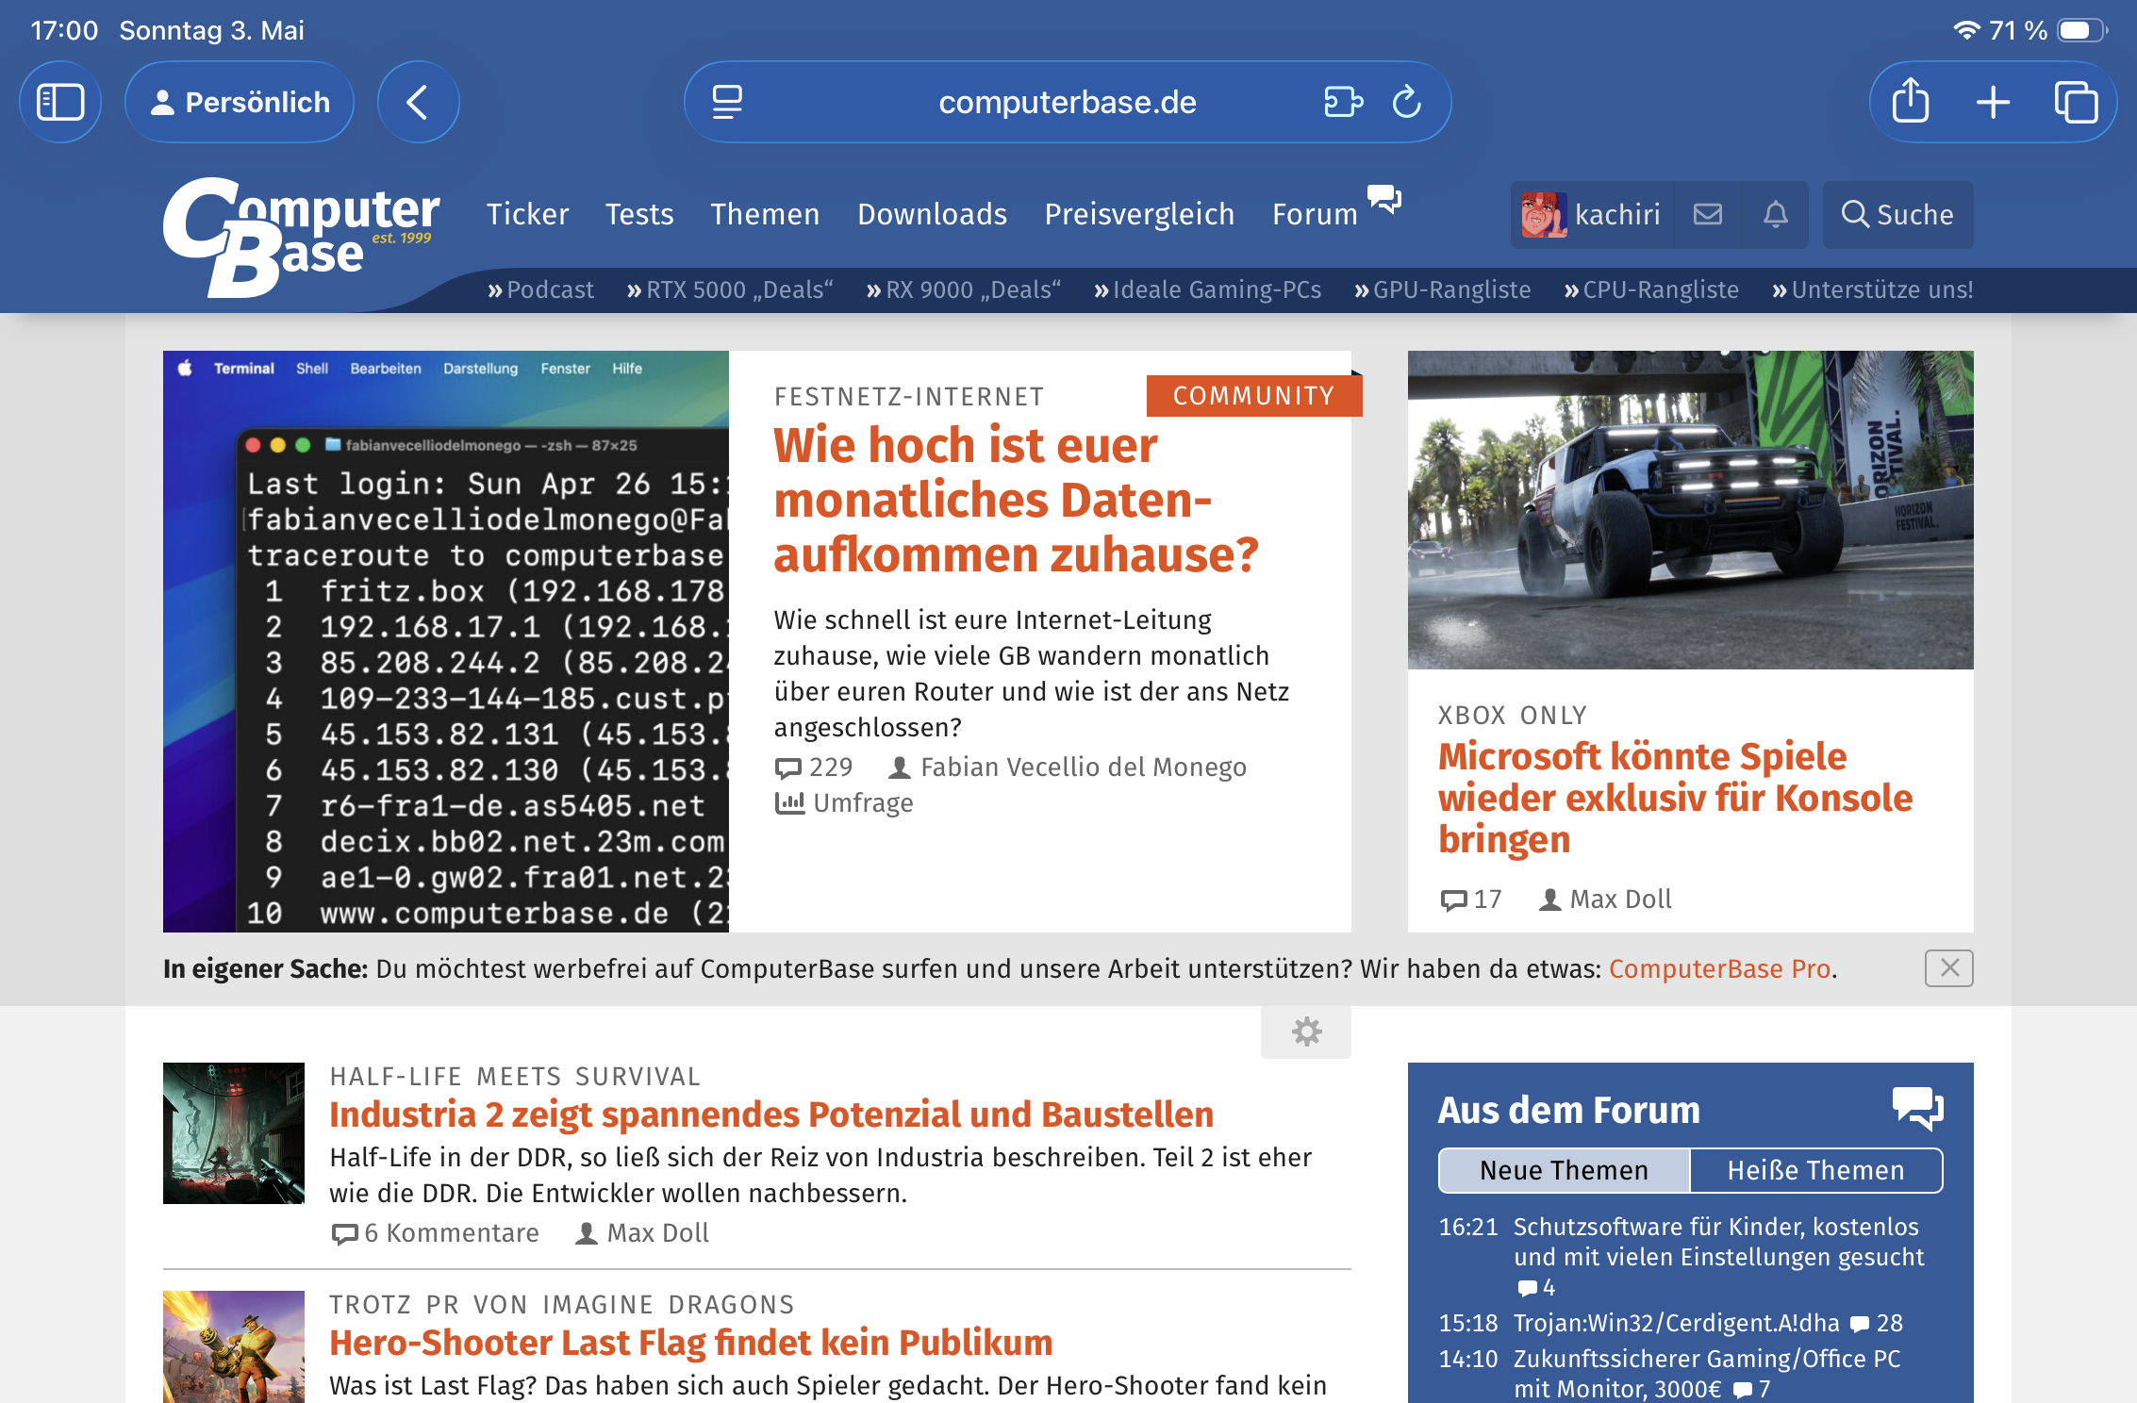Check the battery status icon
Screen dimensions: 2137x1403
[x=2081, y=30]
